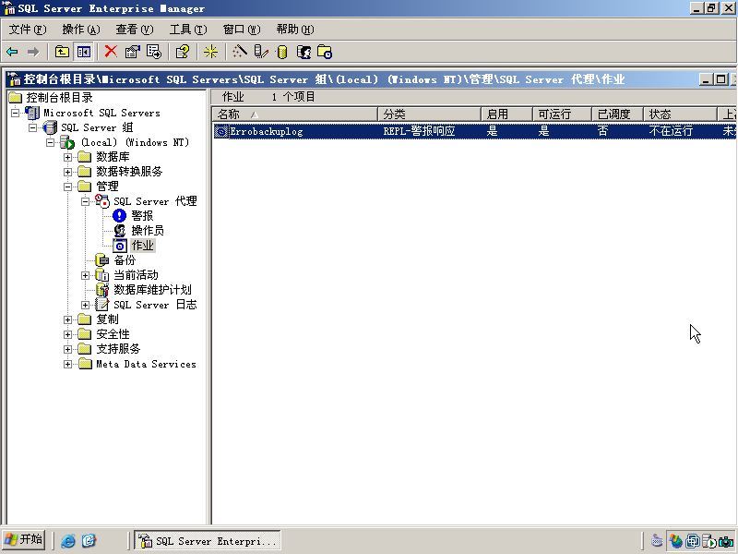The height and width of the screenshot is (554, 738).
Task: Select the 安全性 tree label
Action: coord(113,334)
